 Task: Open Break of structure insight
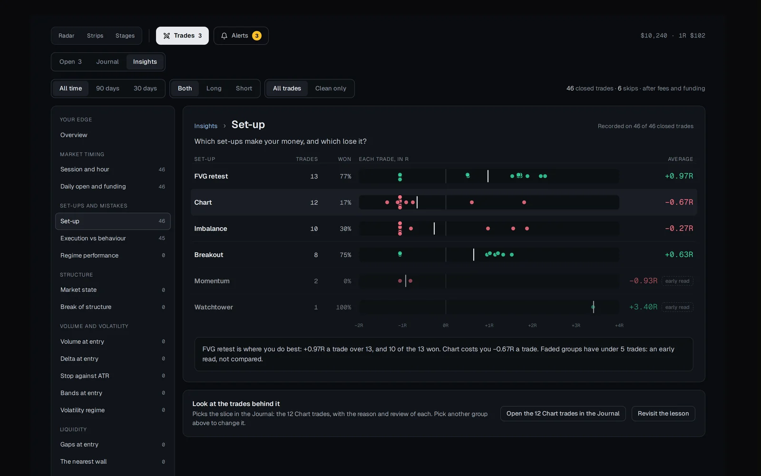113,307
